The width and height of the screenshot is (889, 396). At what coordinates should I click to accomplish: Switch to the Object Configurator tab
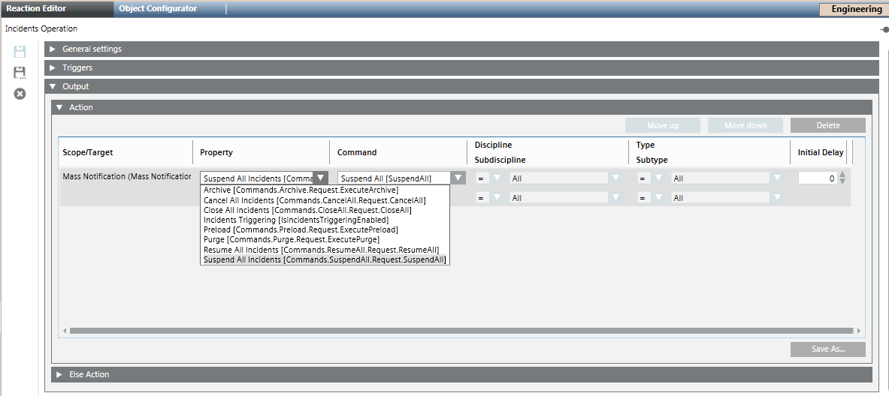tap(158, 9)
